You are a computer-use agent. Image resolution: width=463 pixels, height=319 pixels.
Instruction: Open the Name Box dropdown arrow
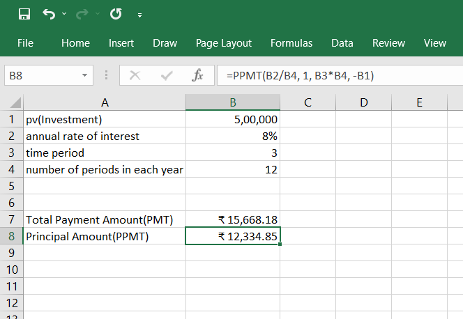click(84, 75)
